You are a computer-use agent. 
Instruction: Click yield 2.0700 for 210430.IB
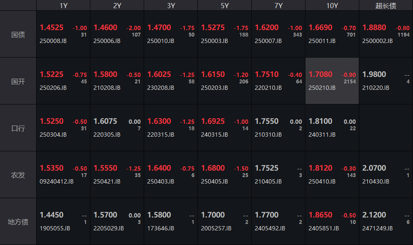coord(374,168)
